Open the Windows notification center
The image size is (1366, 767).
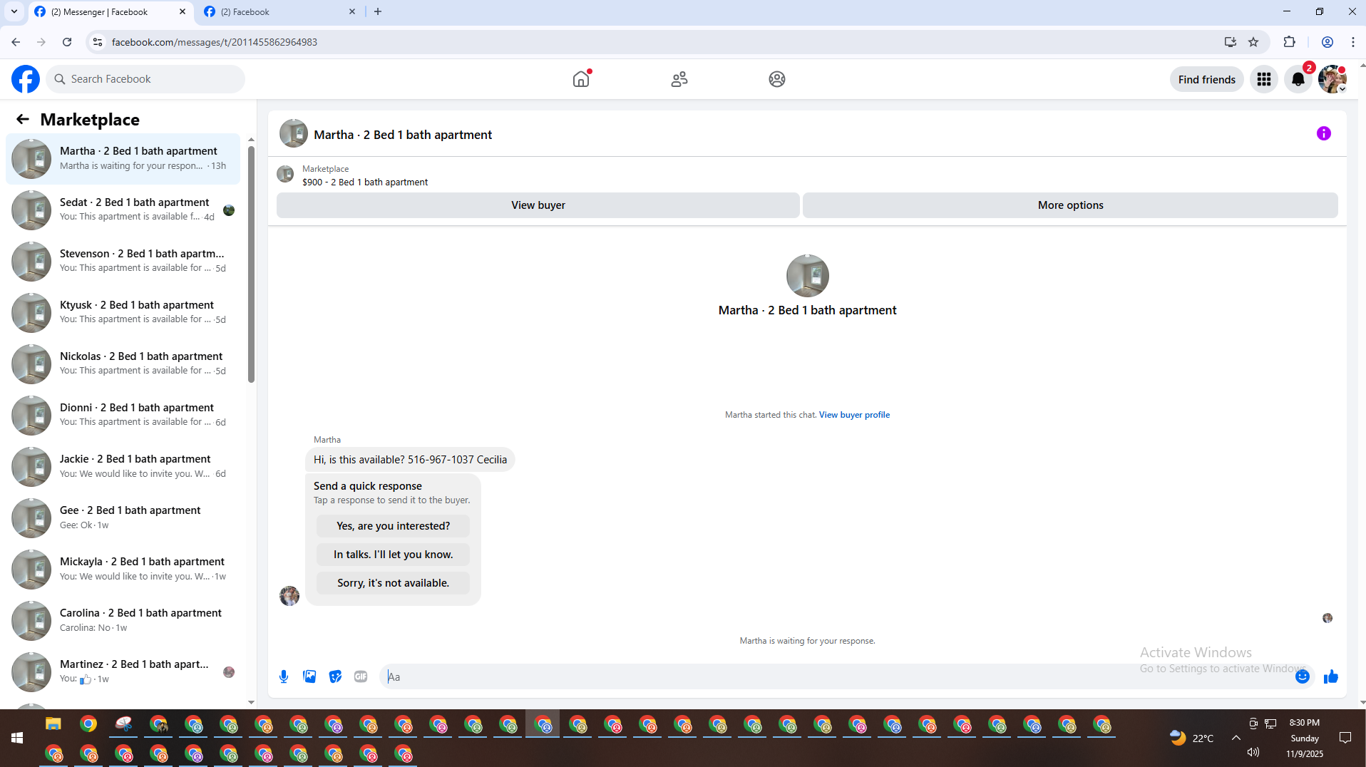point(1345,738)
